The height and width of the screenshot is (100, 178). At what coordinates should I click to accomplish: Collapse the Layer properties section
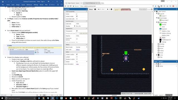point(86,12)
